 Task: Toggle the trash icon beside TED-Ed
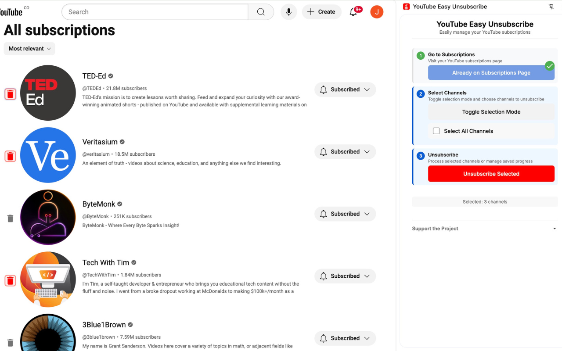(x=11, y=94)
